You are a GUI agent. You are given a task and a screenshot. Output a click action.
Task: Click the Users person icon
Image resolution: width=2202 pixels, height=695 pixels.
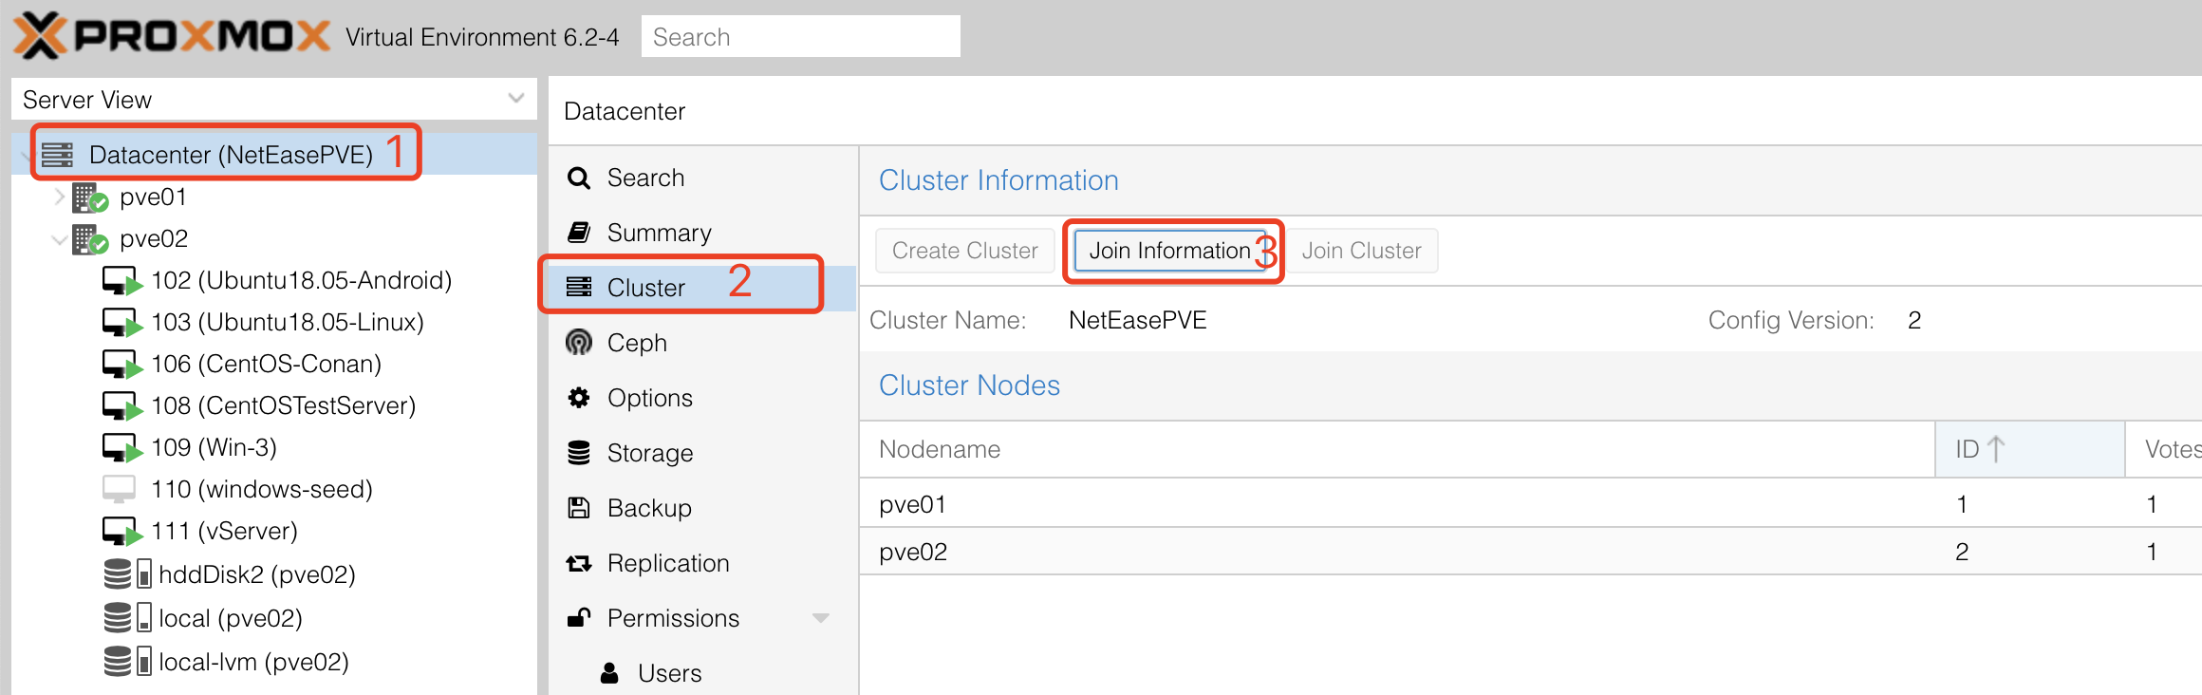click(x=609, y=673)
